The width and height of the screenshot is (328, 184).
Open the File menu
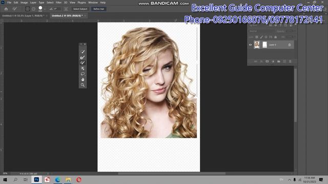point(9,3)
